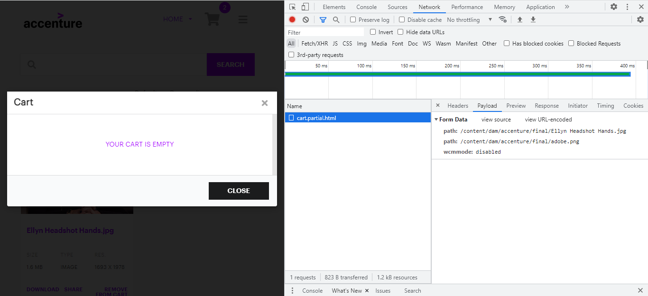Open the hamburger menu on Accenture page
The image size is (648, 296).
[243, 19]
